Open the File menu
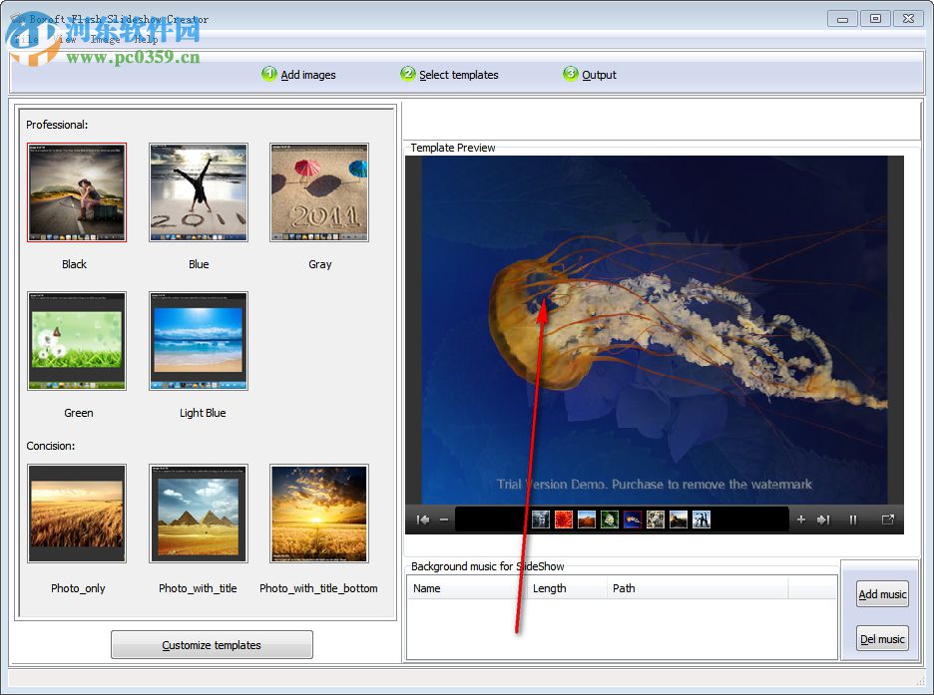This screenshot has height=695, width=934. (25, 40)
